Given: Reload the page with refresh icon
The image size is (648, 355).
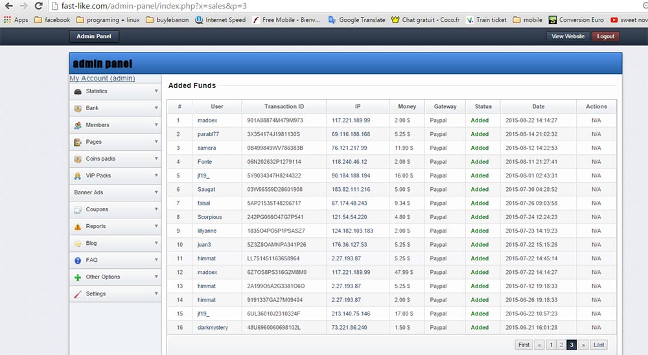Looking at the screenshot, I should pyautogui.click(x=38, y=6).
